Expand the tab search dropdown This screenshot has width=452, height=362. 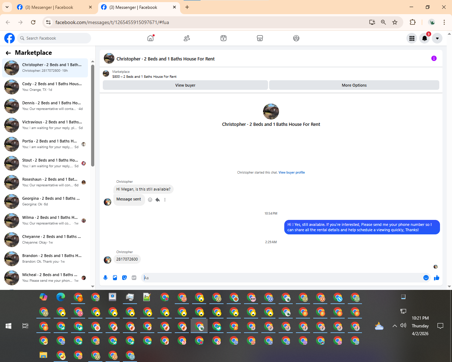(x=7, y=7)
